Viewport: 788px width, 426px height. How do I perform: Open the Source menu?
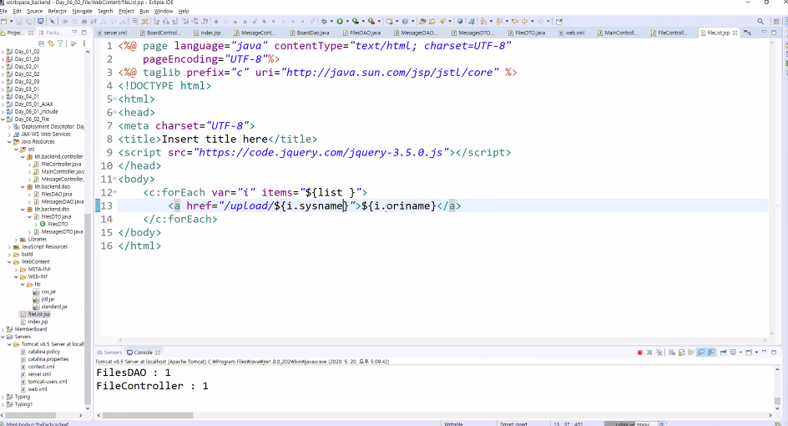pyautogui.click(x=35, y=11)
